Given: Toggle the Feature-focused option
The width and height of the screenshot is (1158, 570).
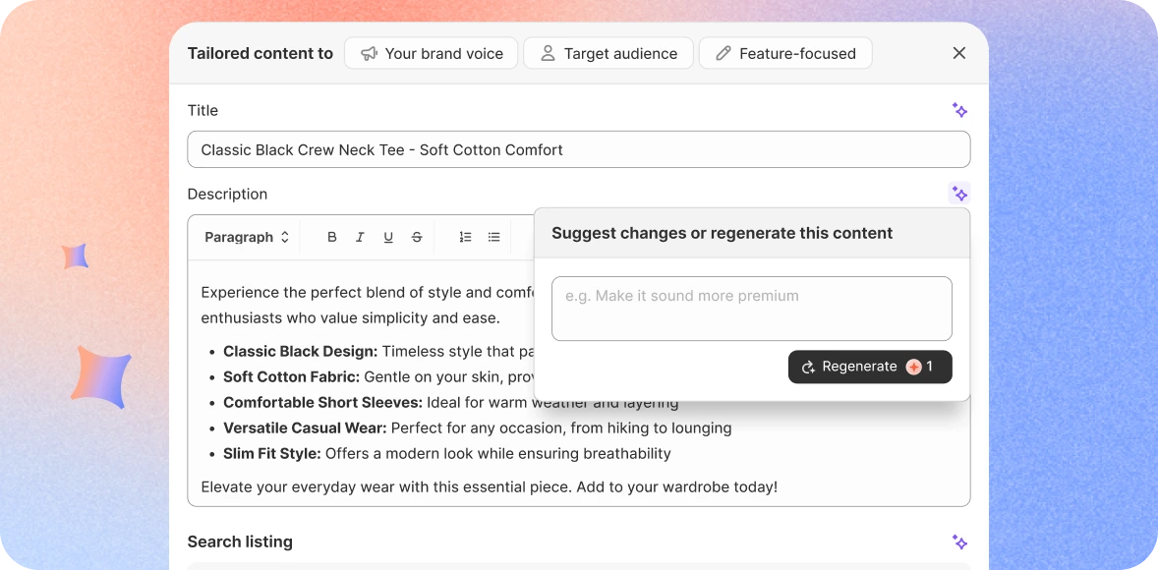Looking at the screenshot, I should click(785, 53).
